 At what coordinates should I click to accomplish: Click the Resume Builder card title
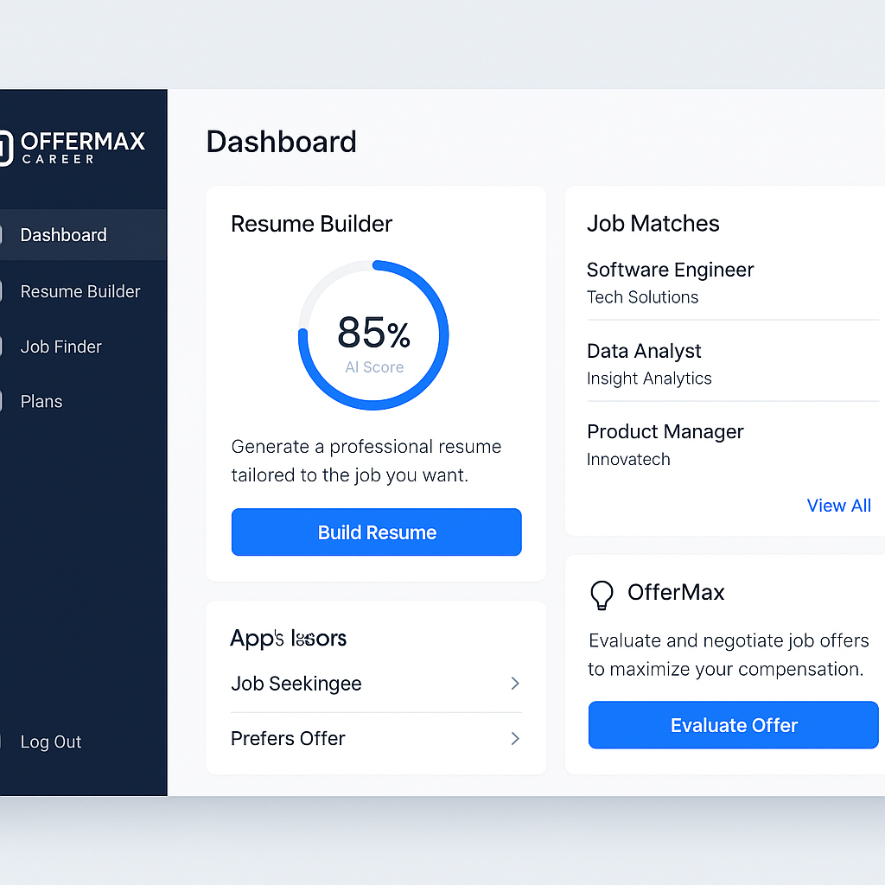pos(311,224)
